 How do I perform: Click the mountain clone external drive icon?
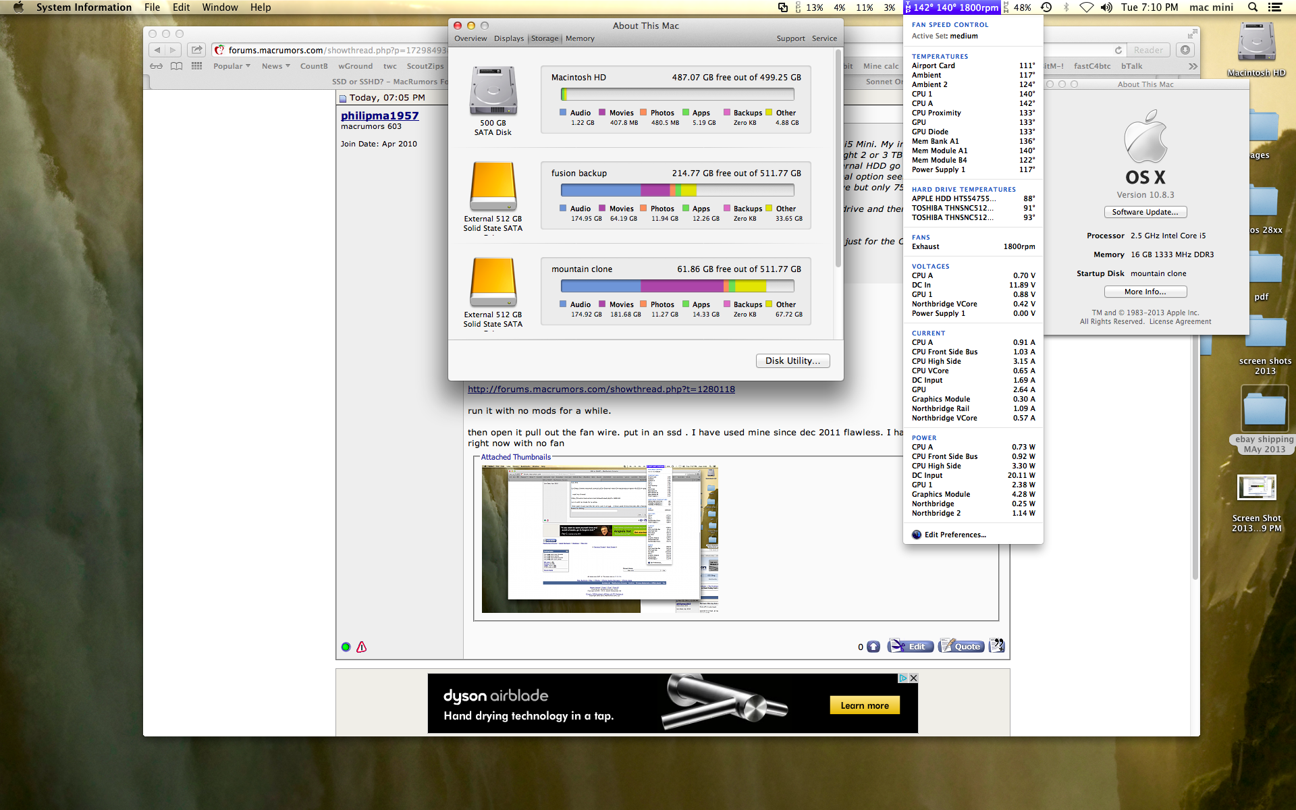[493, 283]
